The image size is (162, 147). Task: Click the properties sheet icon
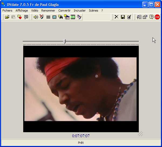(145, 17)
